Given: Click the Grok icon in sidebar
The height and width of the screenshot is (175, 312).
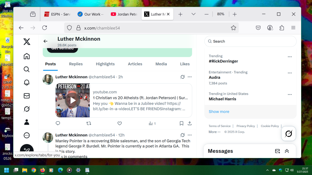Looking at the screenshot, I should (x=27, y=109).
